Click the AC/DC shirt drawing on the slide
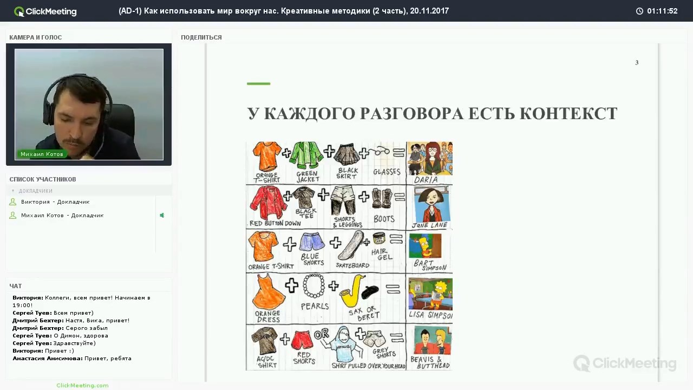The image size is (693, 390). point(265,342)
